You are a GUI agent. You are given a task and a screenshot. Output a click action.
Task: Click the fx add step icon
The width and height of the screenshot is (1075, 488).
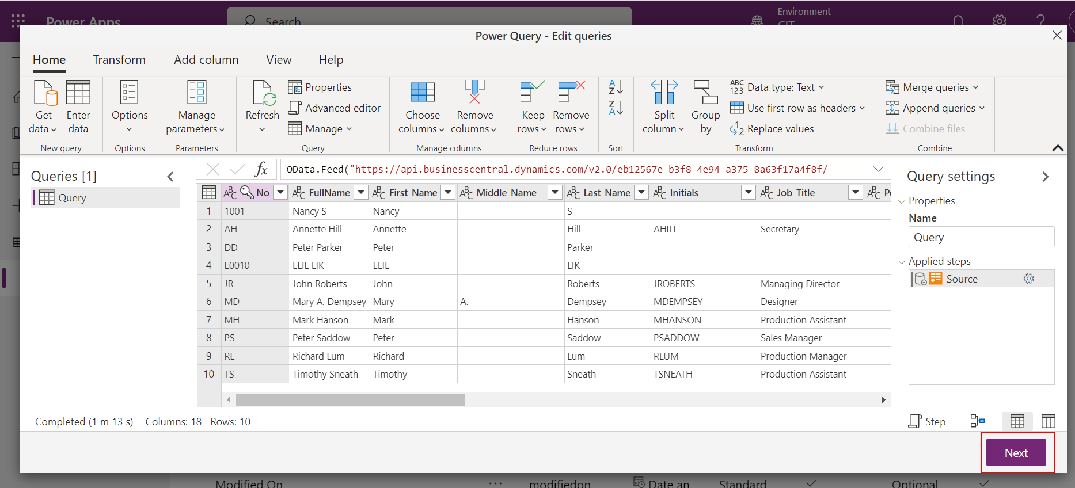(261, 169)
